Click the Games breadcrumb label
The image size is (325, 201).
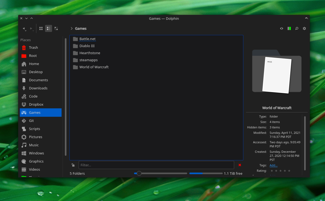point(81,28)
